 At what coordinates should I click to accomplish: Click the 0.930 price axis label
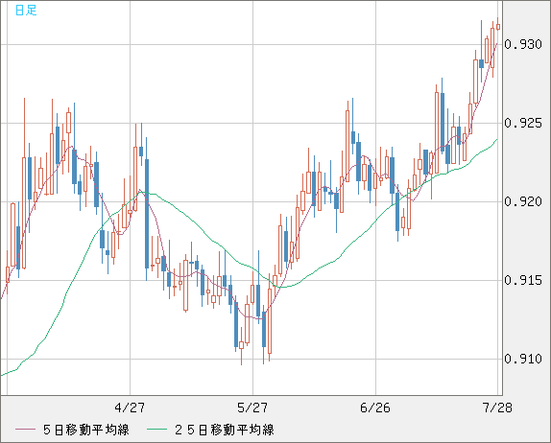(523, 44)
